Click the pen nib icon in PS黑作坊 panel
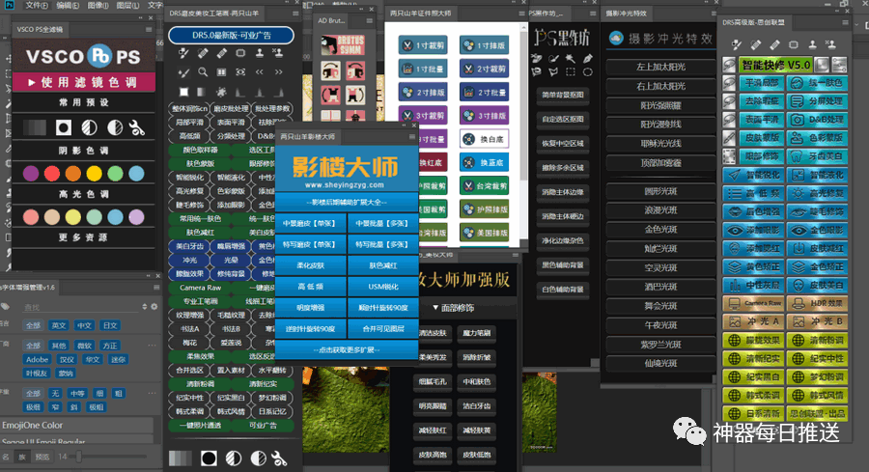Viewport: 869px width, 472px height. click(588, 58)
